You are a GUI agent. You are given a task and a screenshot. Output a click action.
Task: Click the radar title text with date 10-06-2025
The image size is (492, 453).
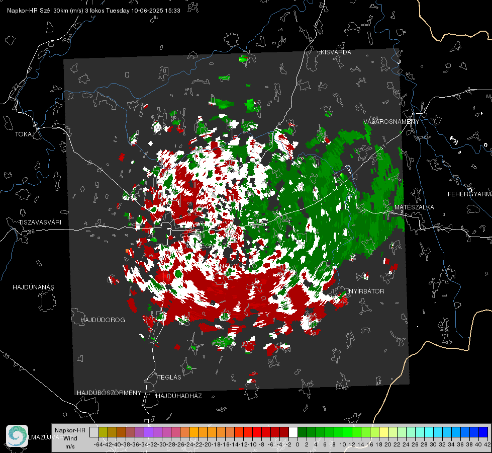(x=93, y=11)
